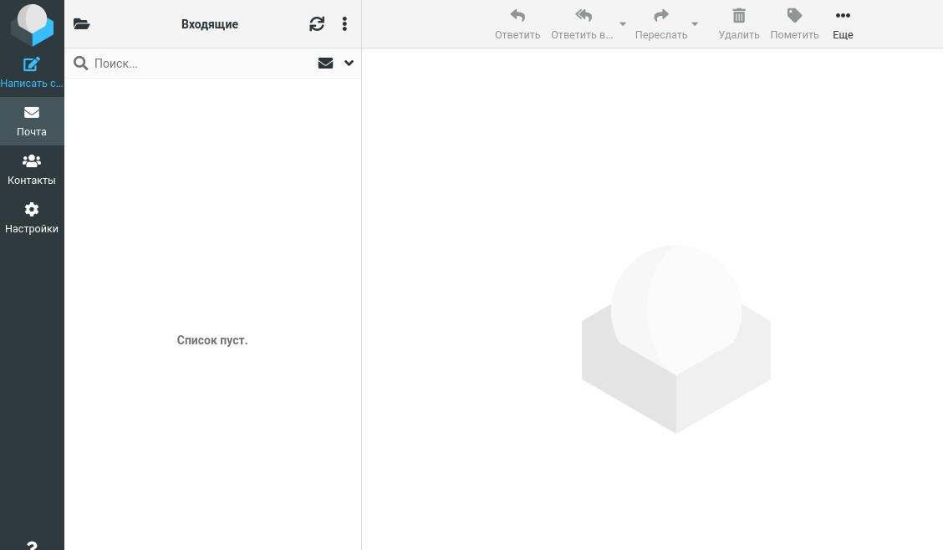
Task: Click the question mark help icon
Action: coord(32,545)
